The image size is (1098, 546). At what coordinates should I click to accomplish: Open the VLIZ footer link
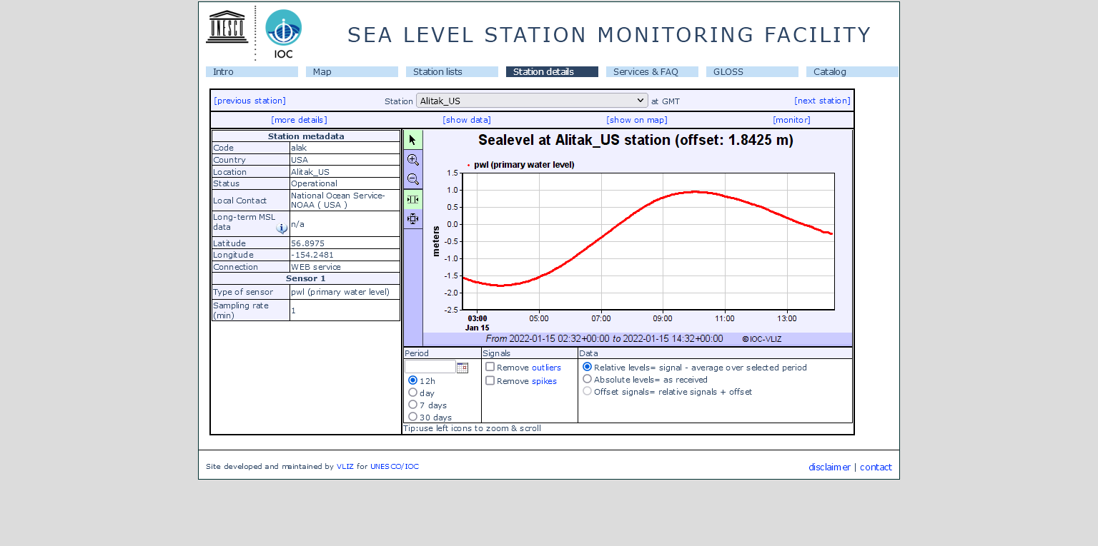pos(345,467)
